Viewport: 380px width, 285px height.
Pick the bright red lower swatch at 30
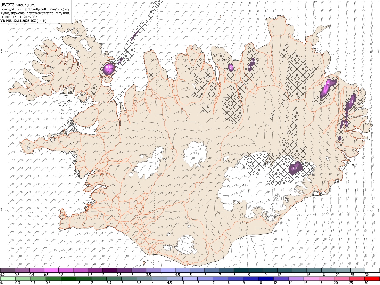(372, 278)
